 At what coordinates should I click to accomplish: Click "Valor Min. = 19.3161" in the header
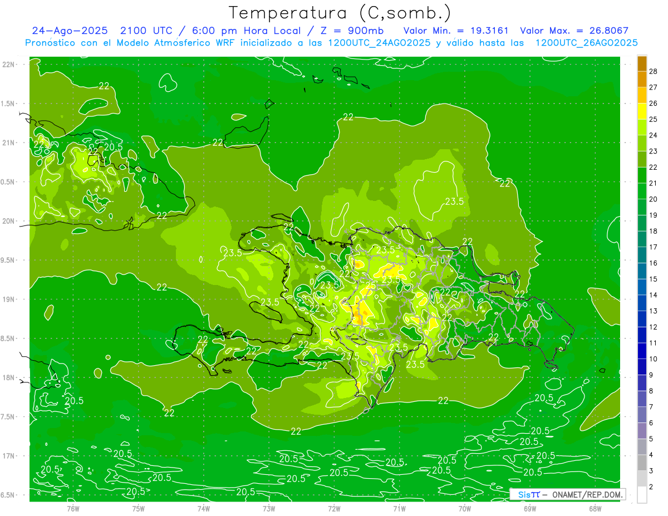pos(456,31)
